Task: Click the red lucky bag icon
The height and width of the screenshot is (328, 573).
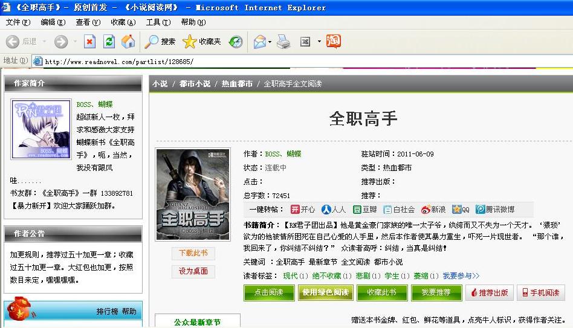Action: click(x=20, y=308)
